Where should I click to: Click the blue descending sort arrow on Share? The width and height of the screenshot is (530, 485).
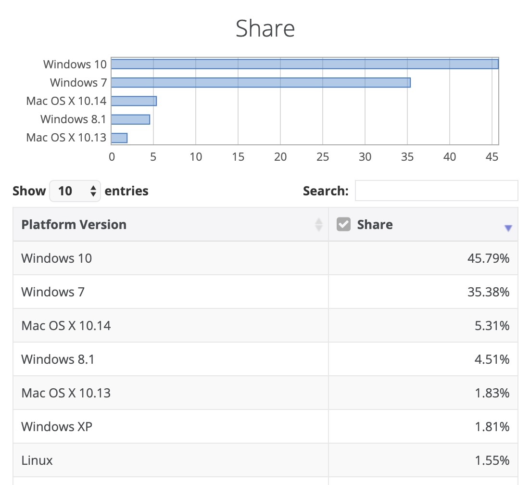pyautogui.click(x=508, y=229)
